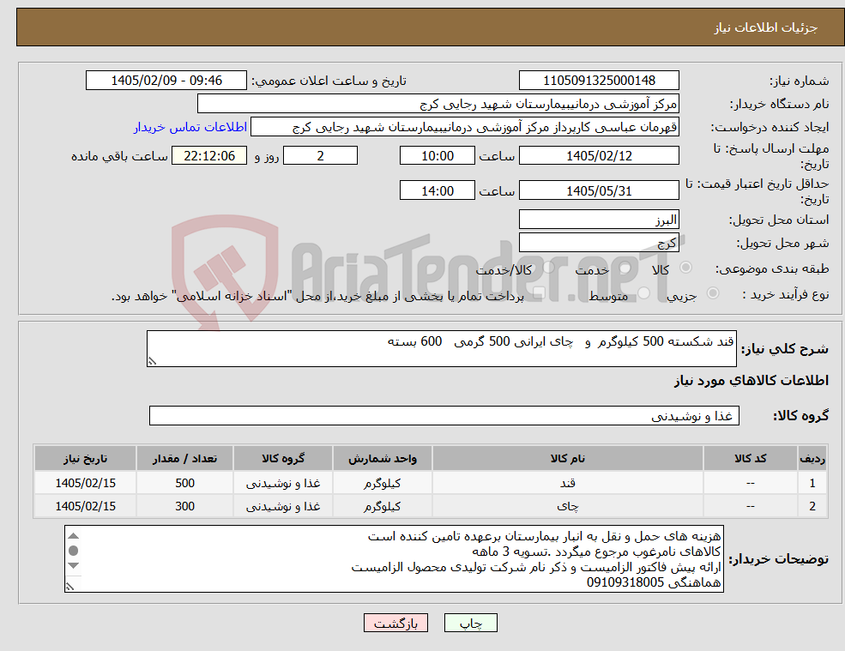Click the buyer notes scroll down arrow
The width and height of the screenshot is (845, 651).
(73, 565)
